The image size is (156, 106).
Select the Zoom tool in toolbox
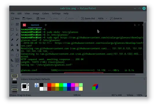pos(12,70)
